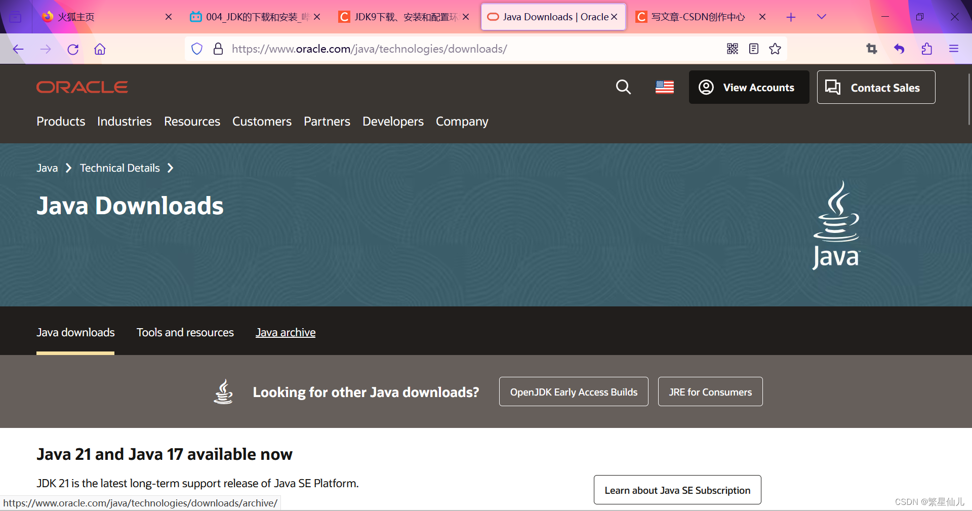The height and width of the screenshot is (511, 972).
Task: Click the Java Downloads page heading
Action: [130, 206]
